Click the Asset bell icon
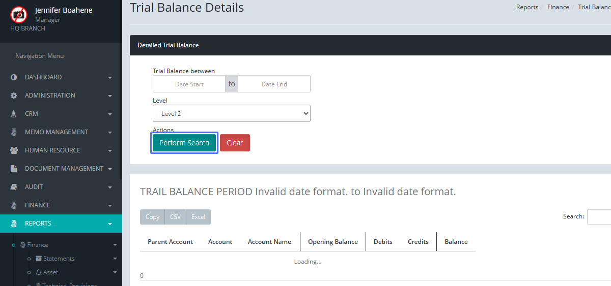The image size is (611, 286). point(38,272)
